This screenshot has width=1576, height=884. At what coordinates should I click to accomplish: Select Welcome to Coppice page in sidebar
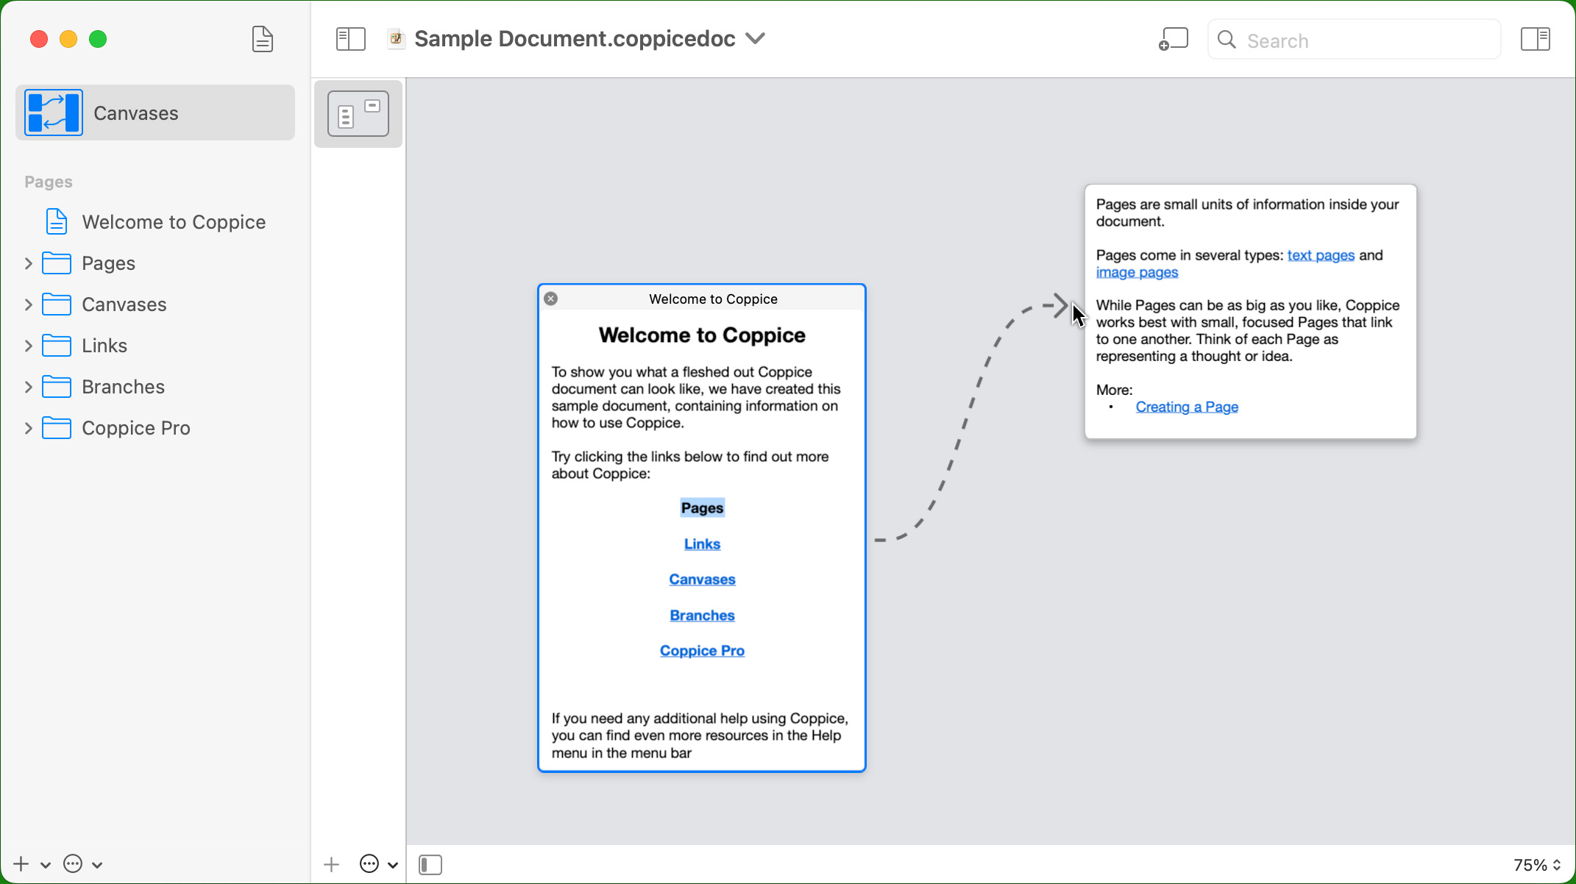pos(174,222)
